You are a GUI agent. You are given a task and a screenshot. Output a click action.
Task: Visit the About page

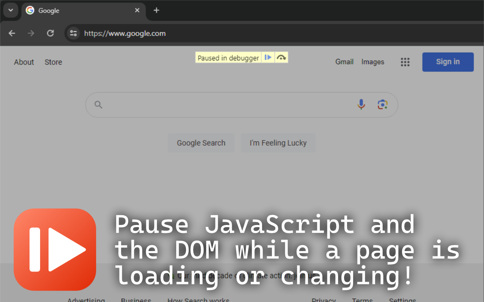tap(24, 62)
